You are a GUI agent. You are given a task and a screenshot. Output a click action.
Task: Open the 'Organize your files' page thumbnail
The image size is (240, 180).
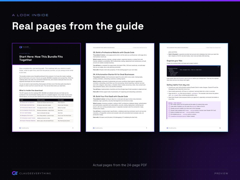tap(194, 87)
